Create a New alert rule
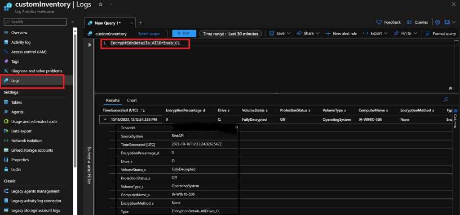The height and width of the screenshot is (215, 460). click(341, 33)
